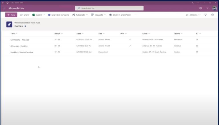
Task: Click the Share button
Action: (25, 15)
